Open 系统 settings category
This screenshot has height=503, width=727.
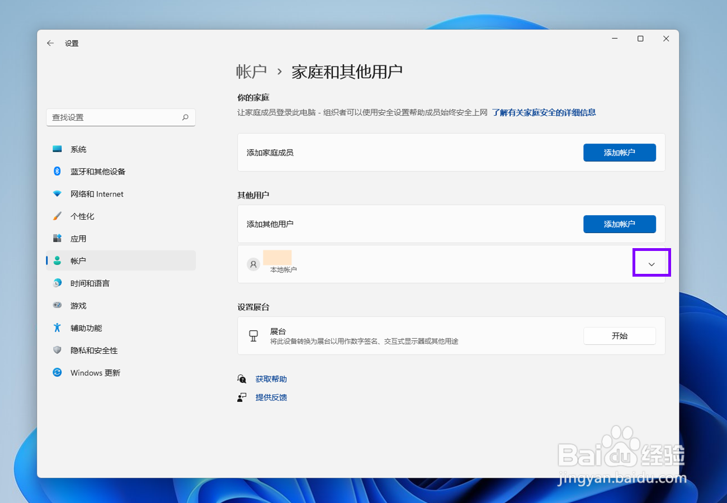(121, 149)
